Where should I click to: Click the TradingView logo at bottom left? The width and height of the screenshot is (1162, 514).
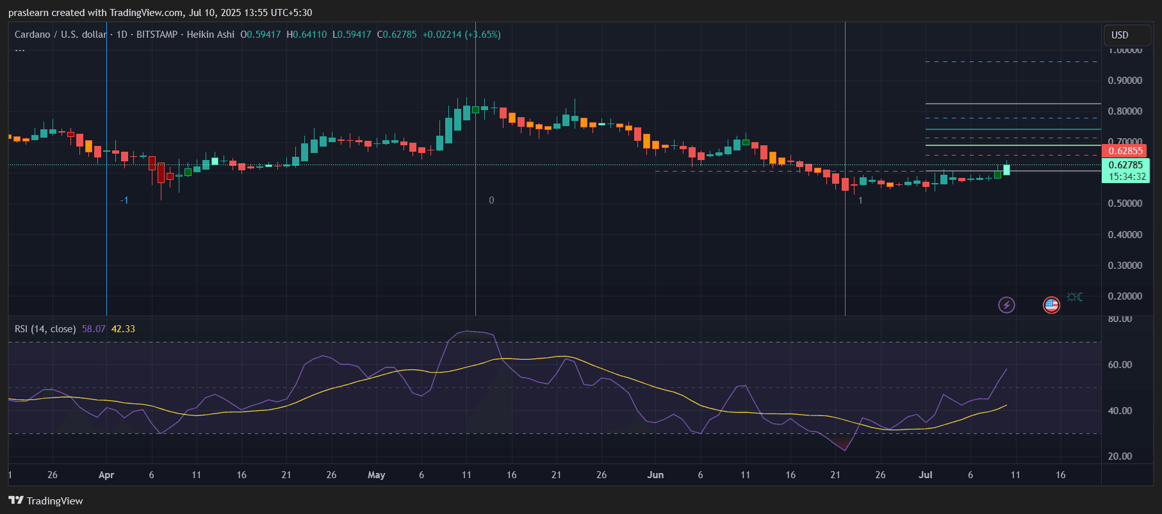45,501
